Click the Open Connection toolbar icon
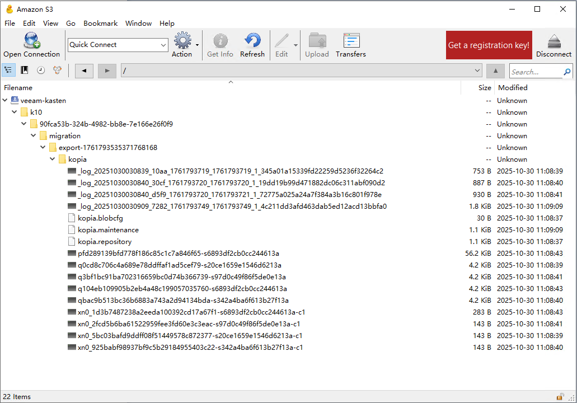The height and width of the screenshot is (403, 577). click(x=31, y=41)
